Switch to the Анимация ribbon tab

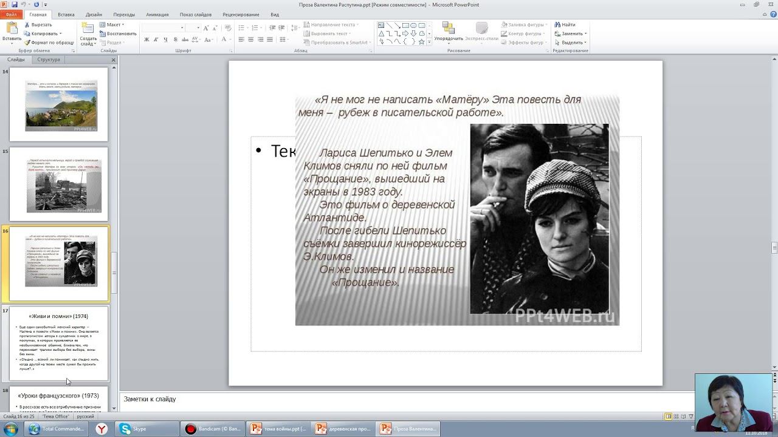[157, 15]
